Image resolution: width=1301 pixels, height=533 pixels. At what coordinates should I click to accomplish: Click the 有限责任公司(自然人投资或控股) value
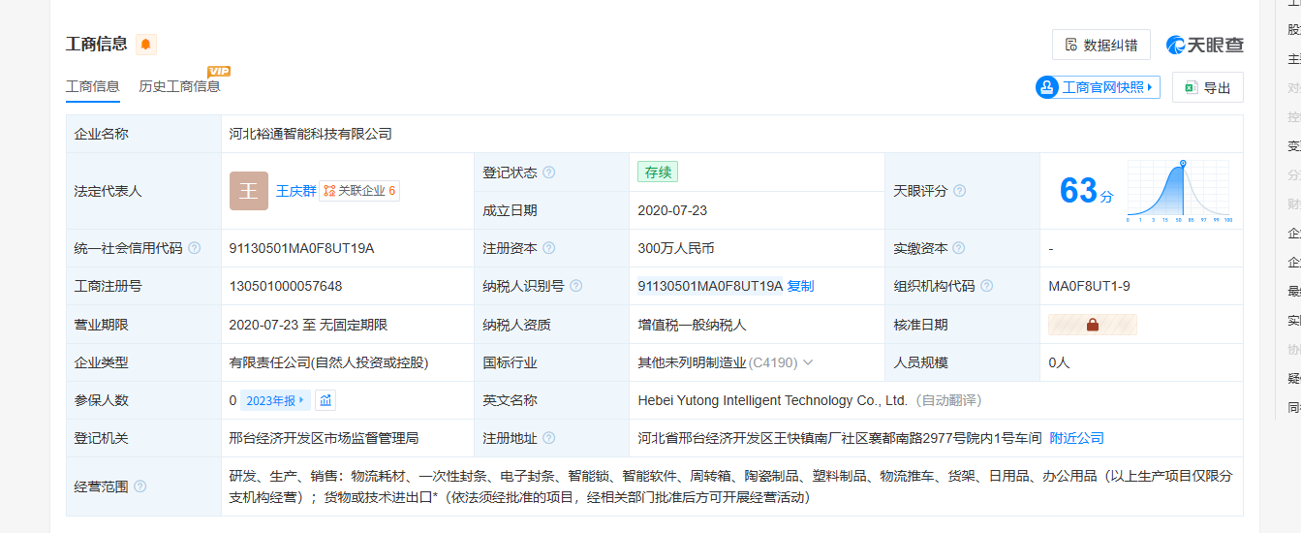tap(328, 362)
